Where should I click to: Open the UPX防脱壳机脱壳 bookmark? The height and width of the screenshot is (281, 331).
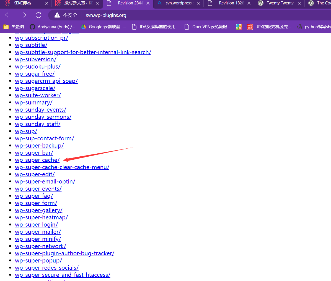click(x=269, y=27)
